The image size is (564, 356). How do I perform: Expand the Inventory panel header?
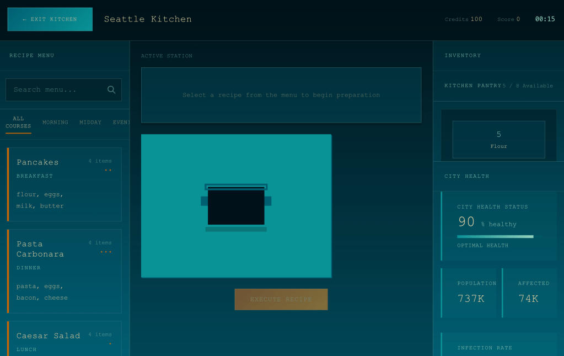coord(498,56)
